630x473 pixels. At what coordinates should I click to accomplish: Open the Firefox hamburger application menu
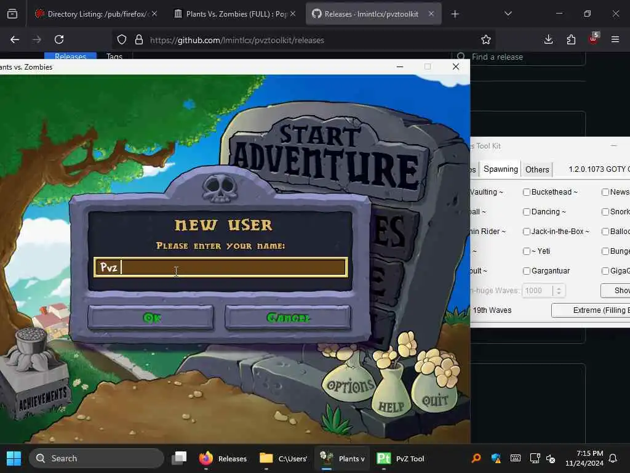tap(615, 39)
